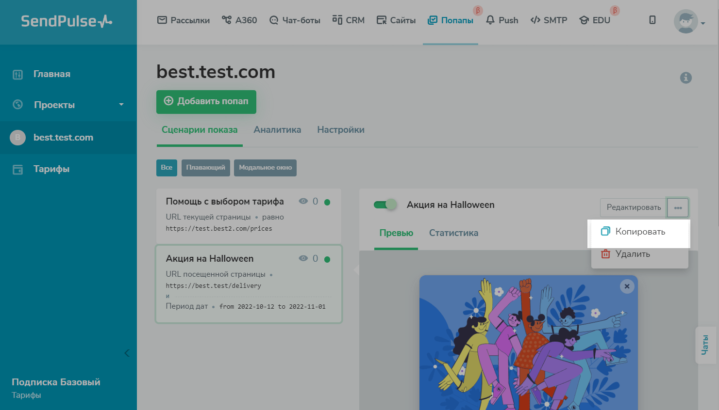
Task: Select the Помощь с выбором тарифа scenario card
Action: (248, 215)
